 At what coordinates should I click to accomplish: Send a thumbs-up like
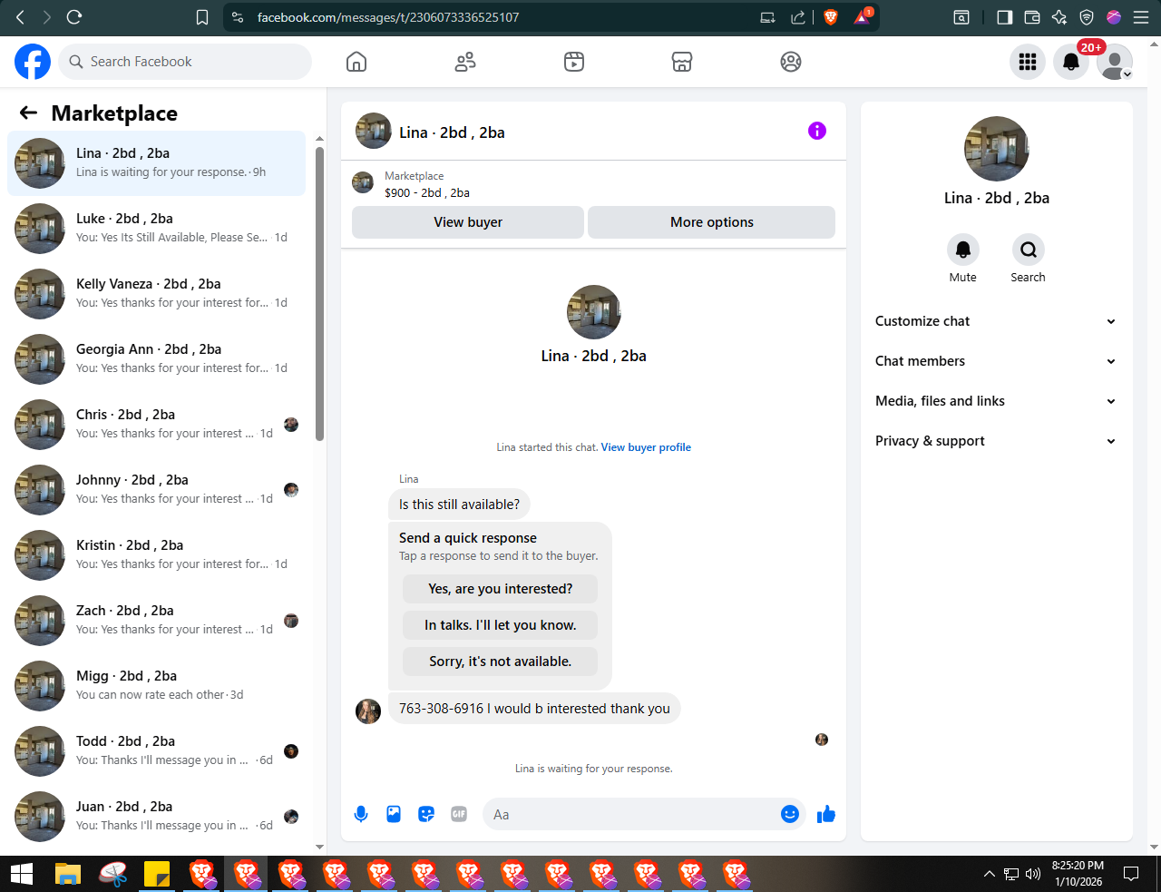click(x=825, y=814)
